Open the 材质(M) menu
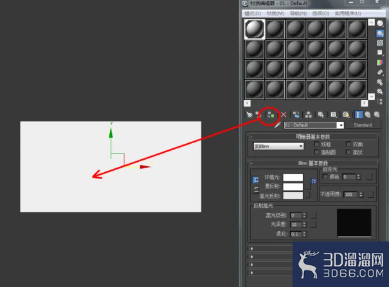Screen dimensions: 389x287 click(x=275, y=13)
